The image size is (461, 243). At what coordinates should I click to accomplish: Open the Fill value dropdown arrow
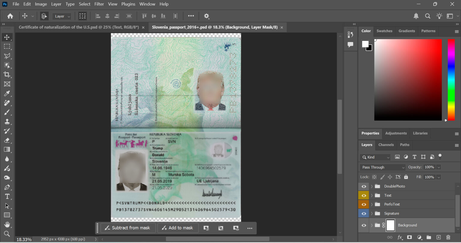tap(439, 177)
